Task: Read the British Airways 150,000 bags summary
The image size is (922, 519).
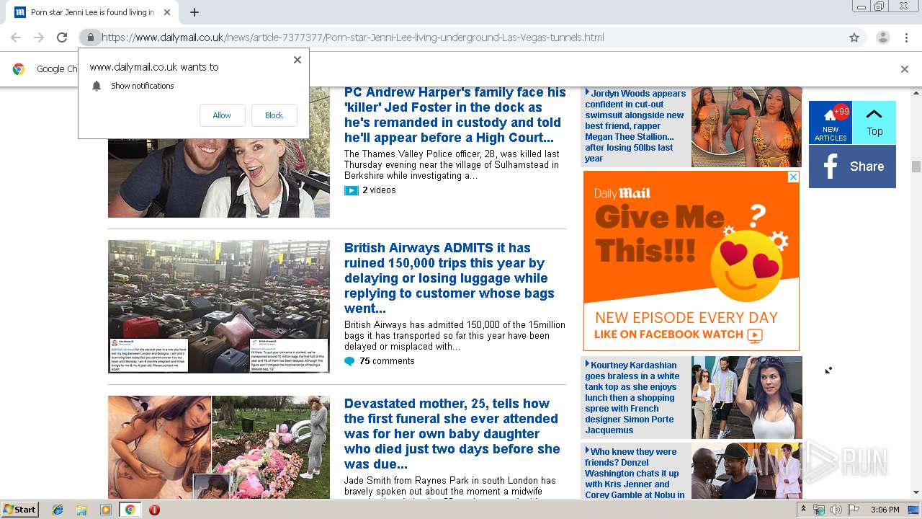Action: pyautogui.click(x=455, y=335)
